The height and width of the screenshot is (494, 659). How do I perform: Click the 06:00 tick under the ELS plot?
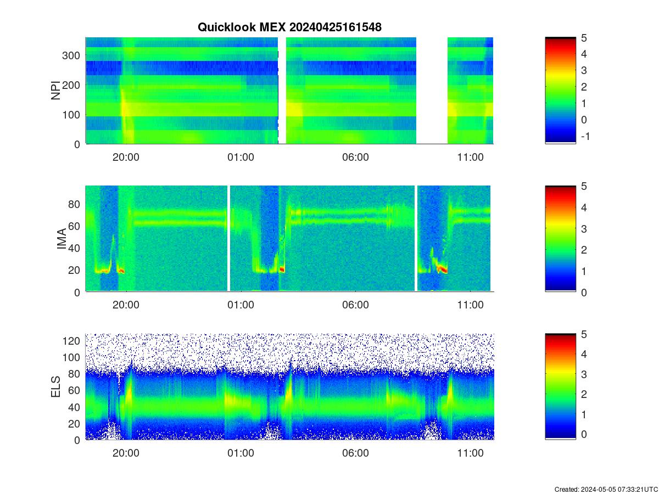(x=355, y=453)
